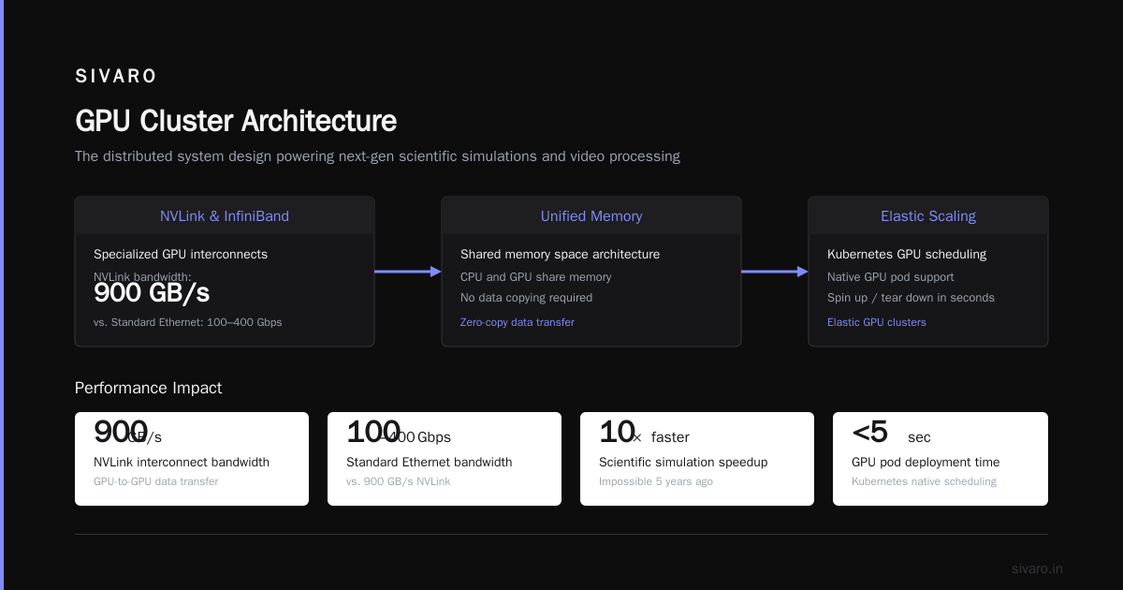This screenshot has height=590, width=1123.
Task: Open the Unified Memory card header
Action: click(591, 216)
